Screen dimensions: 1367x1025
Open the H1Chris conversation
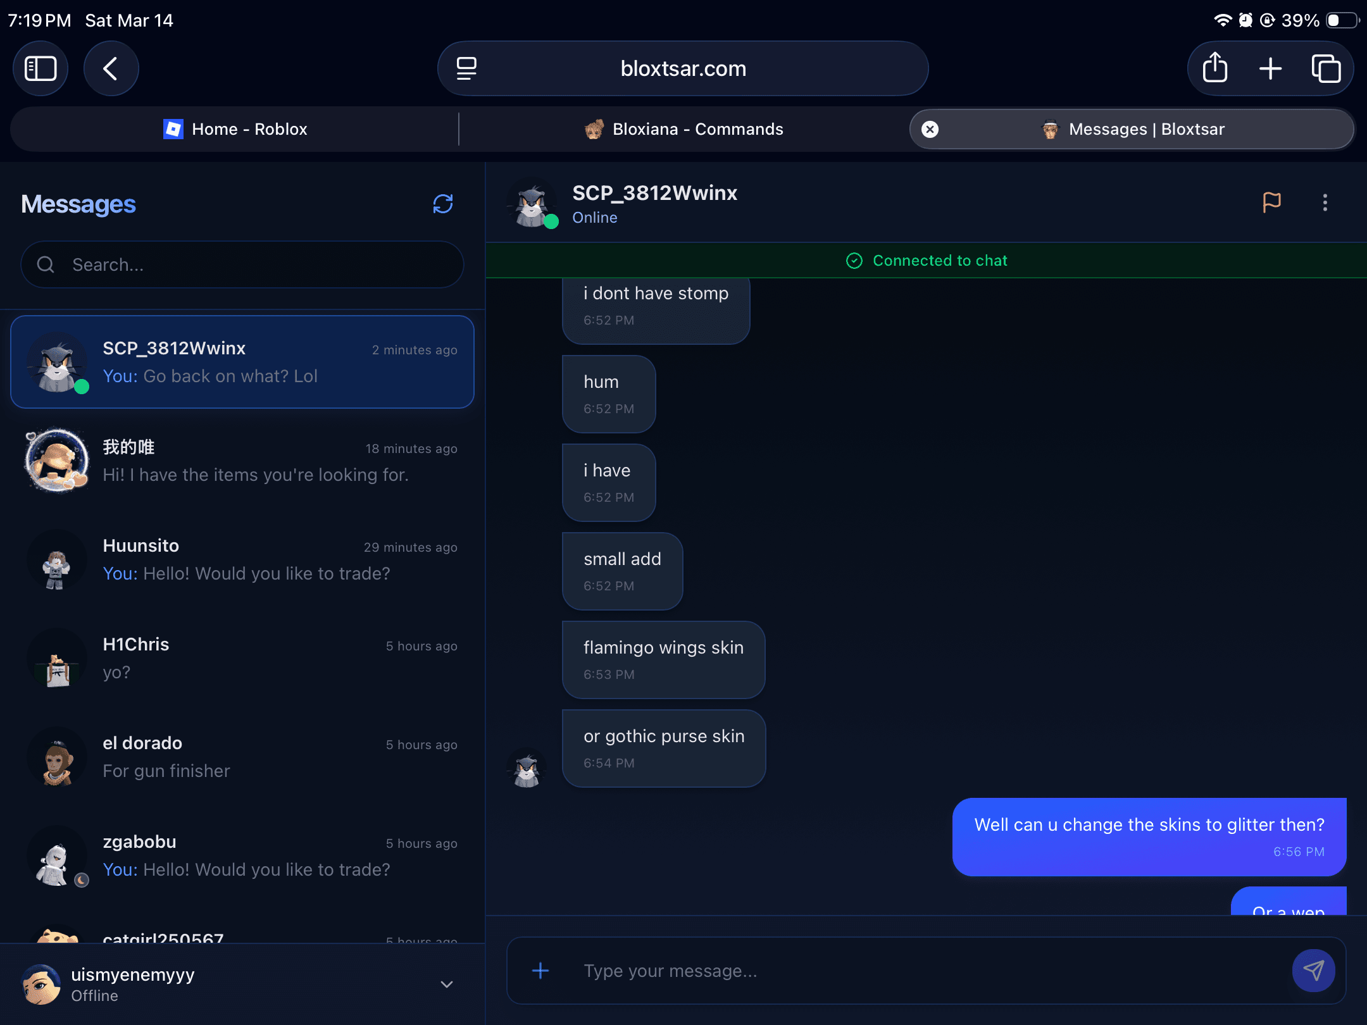pyautogui.click(x=242, y=658)
